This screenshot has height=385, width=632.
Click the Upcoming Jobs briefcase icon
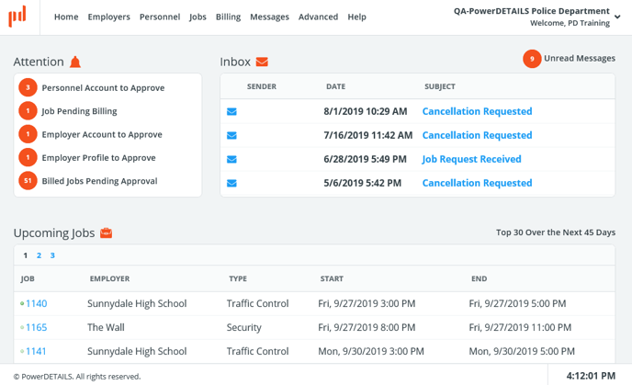click(106, 233)
